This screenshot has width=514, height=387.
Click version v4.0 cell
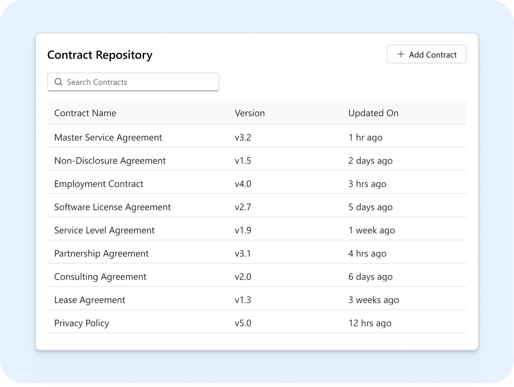coord(243,184)
